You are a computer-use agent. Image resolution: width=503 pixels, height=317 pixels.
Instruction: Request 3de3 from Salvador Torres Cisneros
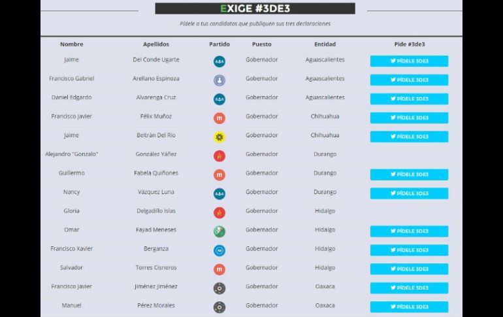coord(409,269)
